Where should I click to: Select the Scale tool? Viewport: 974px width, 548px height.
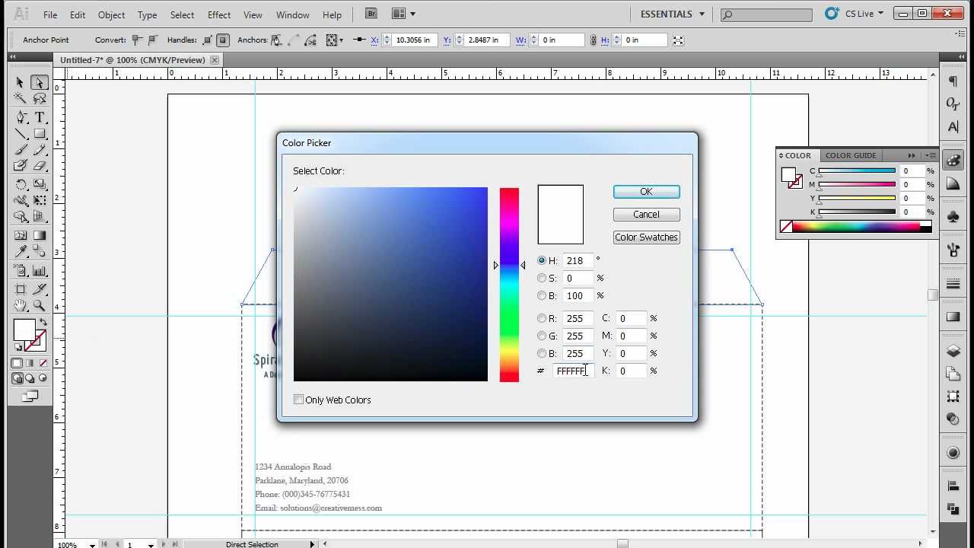(40, 184)
